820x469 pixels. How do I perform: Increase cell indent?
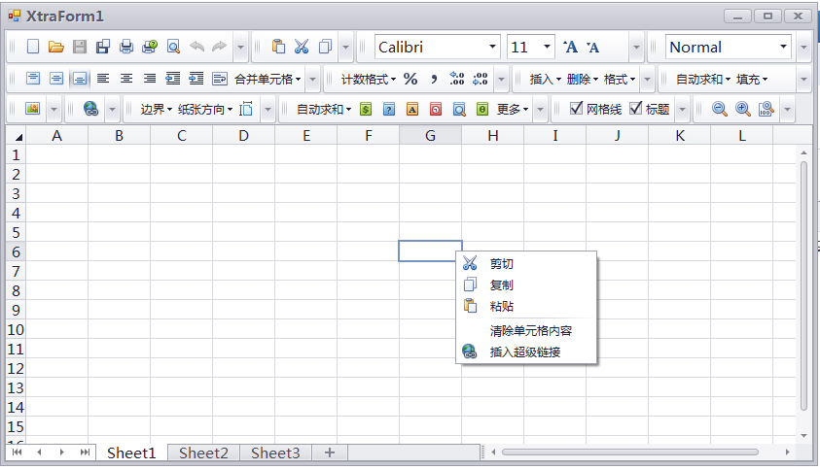pyautogui.click(x=196, y=79)
